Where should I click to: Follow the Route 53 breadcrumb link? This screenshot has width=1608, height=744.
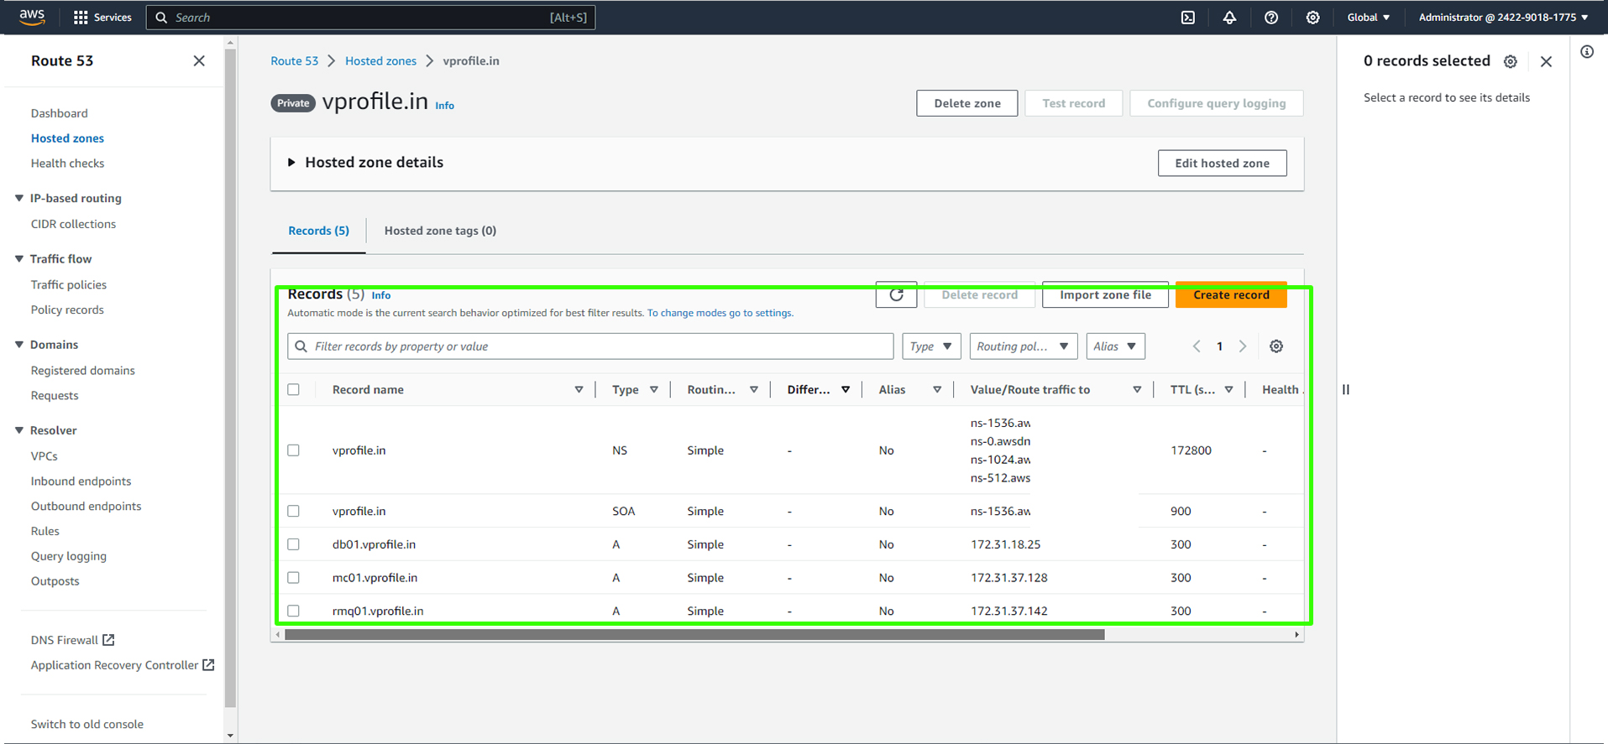(294, 60)
